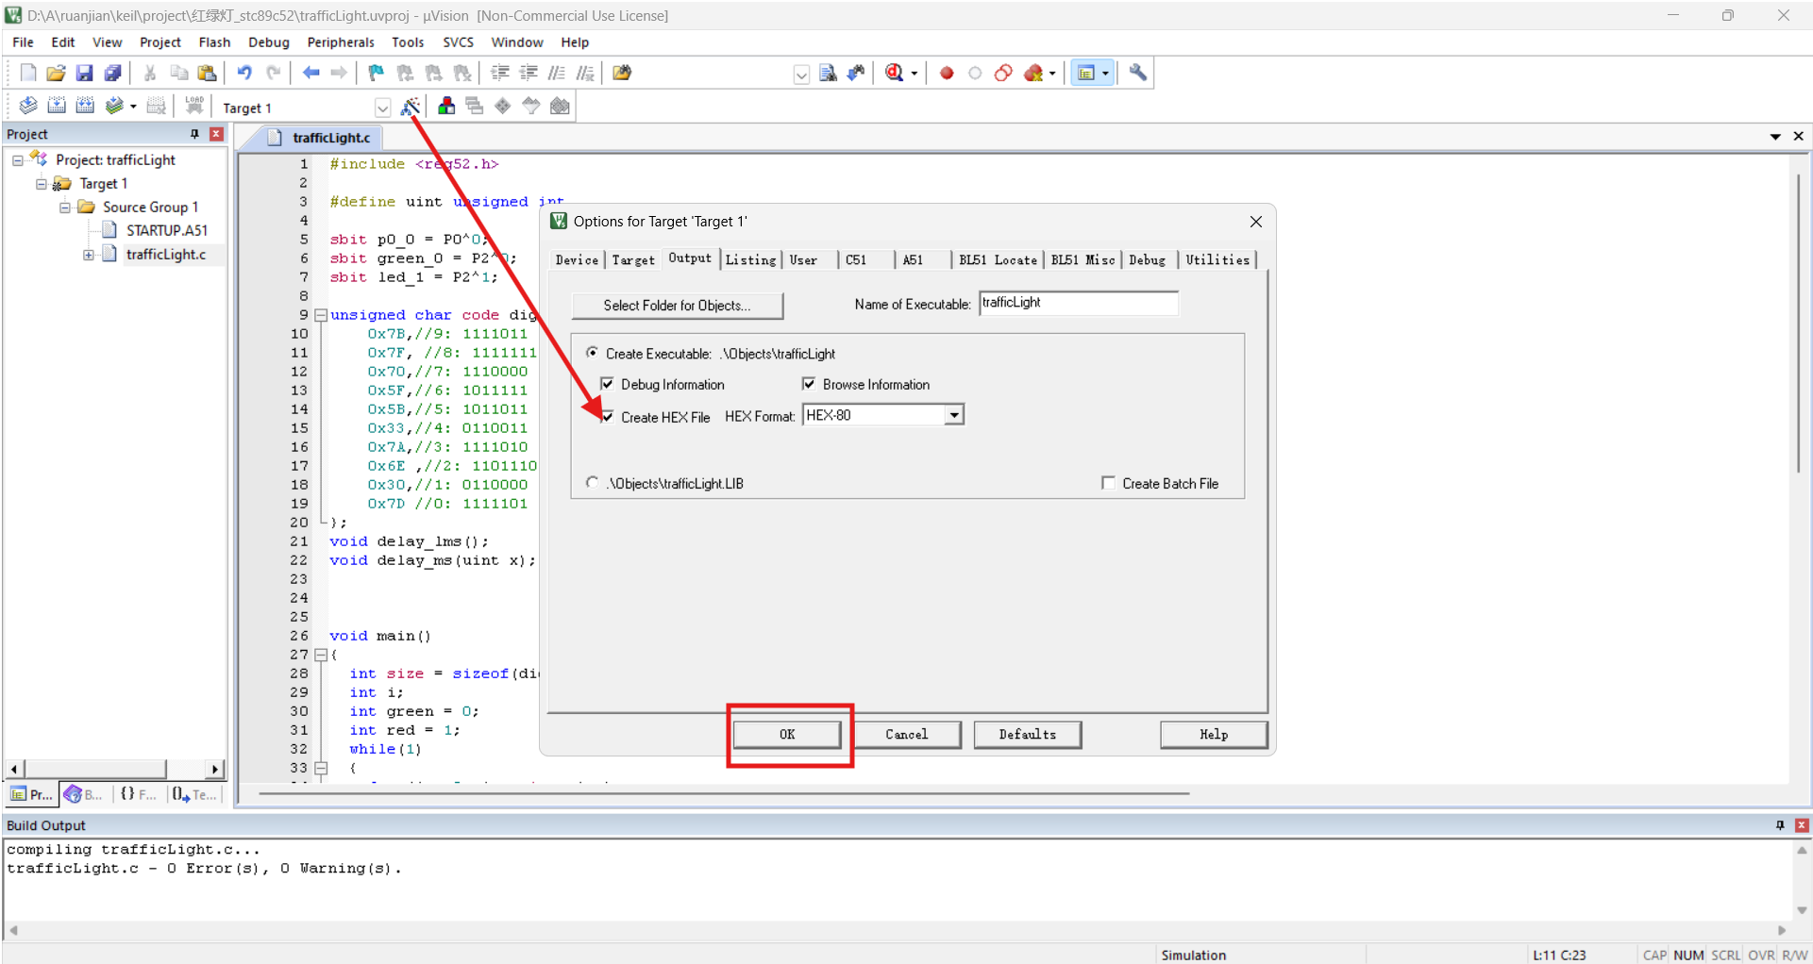Viewport: 1813px width, 964px height.
Task: Open Manage Project Items icon
Action: click(x=446, y=106)
